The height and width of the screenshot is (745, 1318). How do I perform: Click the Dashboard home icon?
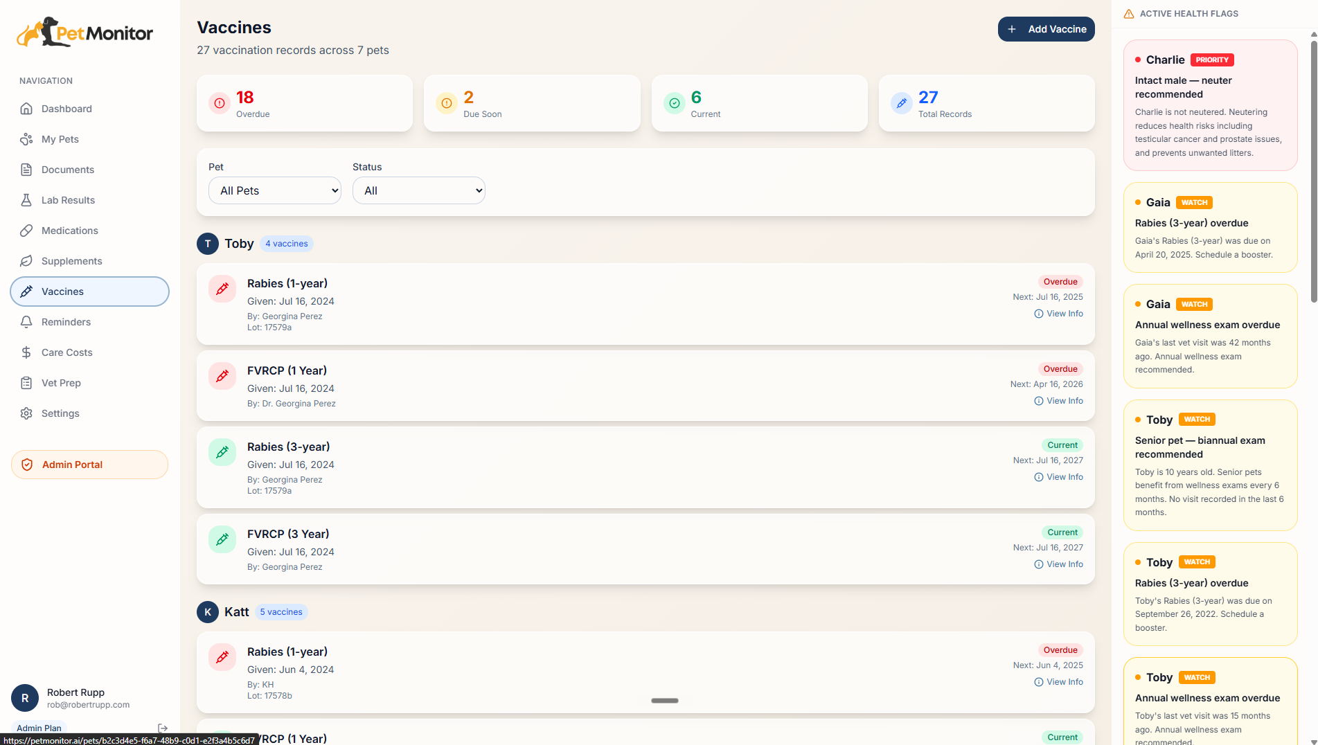click(x=26, y=109)
